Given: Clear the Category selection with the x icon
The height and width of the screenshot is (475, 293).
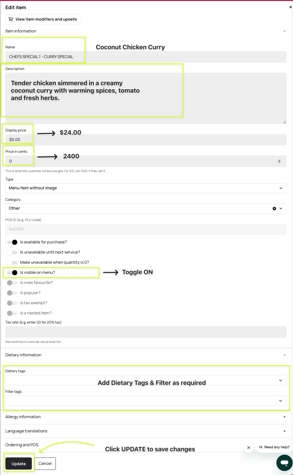Looking at the screenshot, I should tap(274, 209).
